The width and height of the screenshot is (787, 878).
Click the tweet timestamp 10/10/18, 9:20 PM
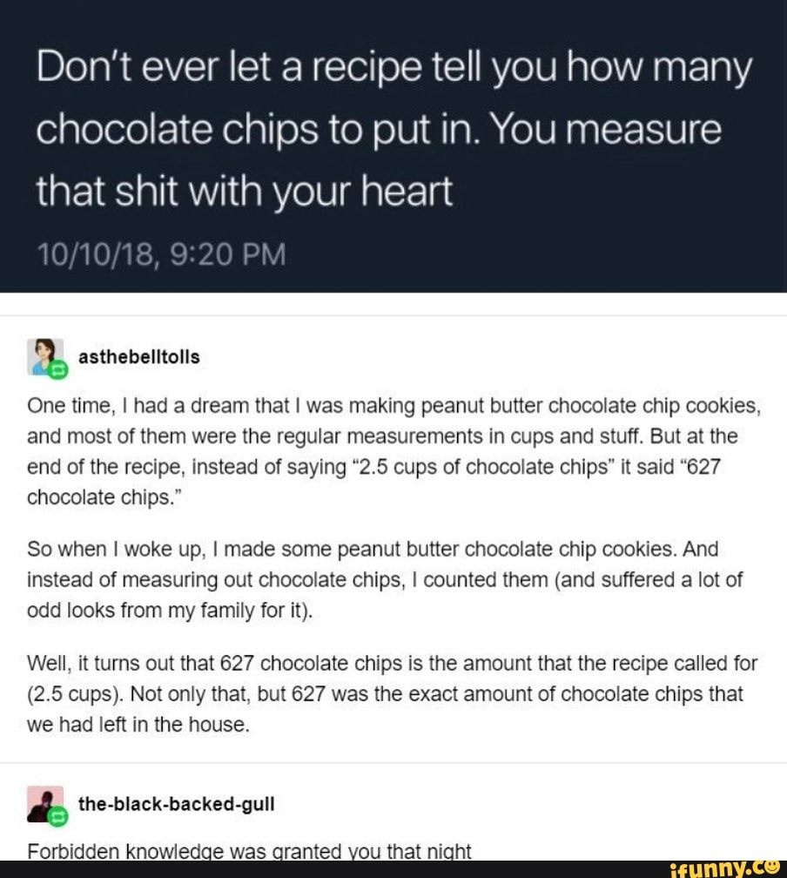[x=160, y=257]
